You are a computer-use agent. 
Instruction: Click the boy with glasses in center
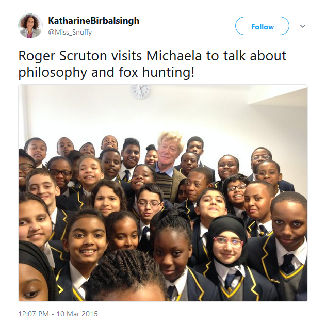click(x=149, y=204)
